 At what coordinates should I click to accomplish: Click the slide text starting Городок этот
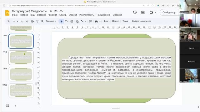pyautogui.click(x=117, y=68)
